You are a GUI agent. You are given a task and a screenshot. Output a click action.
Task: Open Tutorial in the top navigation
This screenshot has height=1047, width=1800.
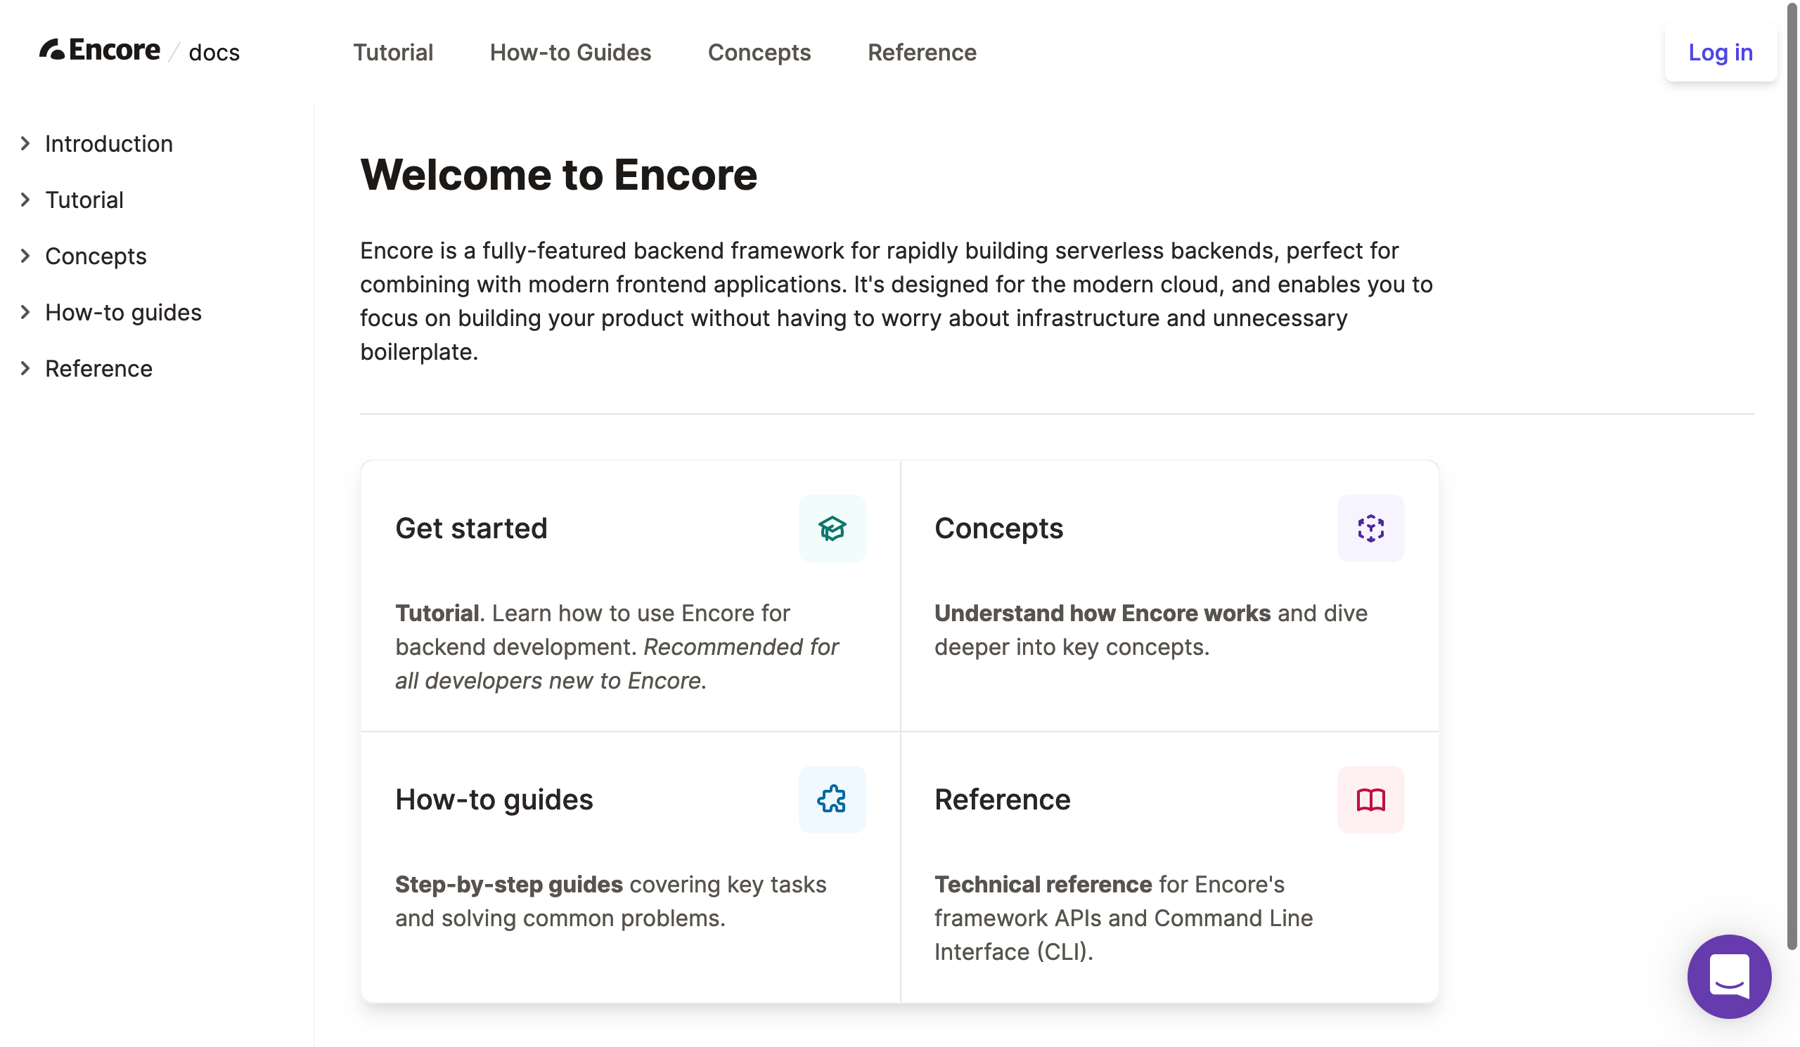393,53
